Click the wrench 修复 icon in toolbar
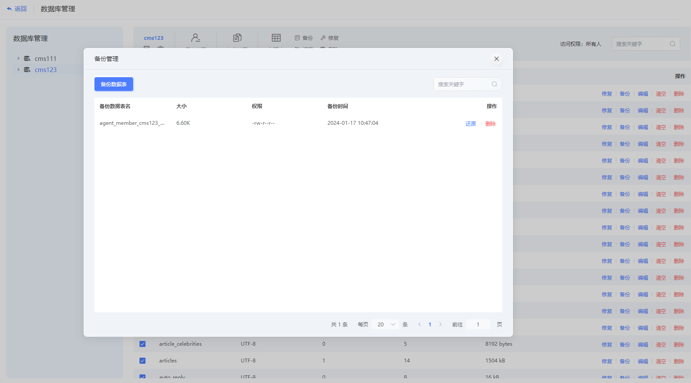The image size is (691, 383). point(323,38)
